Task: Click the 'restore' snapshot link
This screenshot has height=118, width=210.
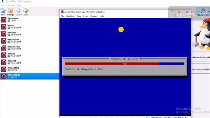Action: coord(206,69)
